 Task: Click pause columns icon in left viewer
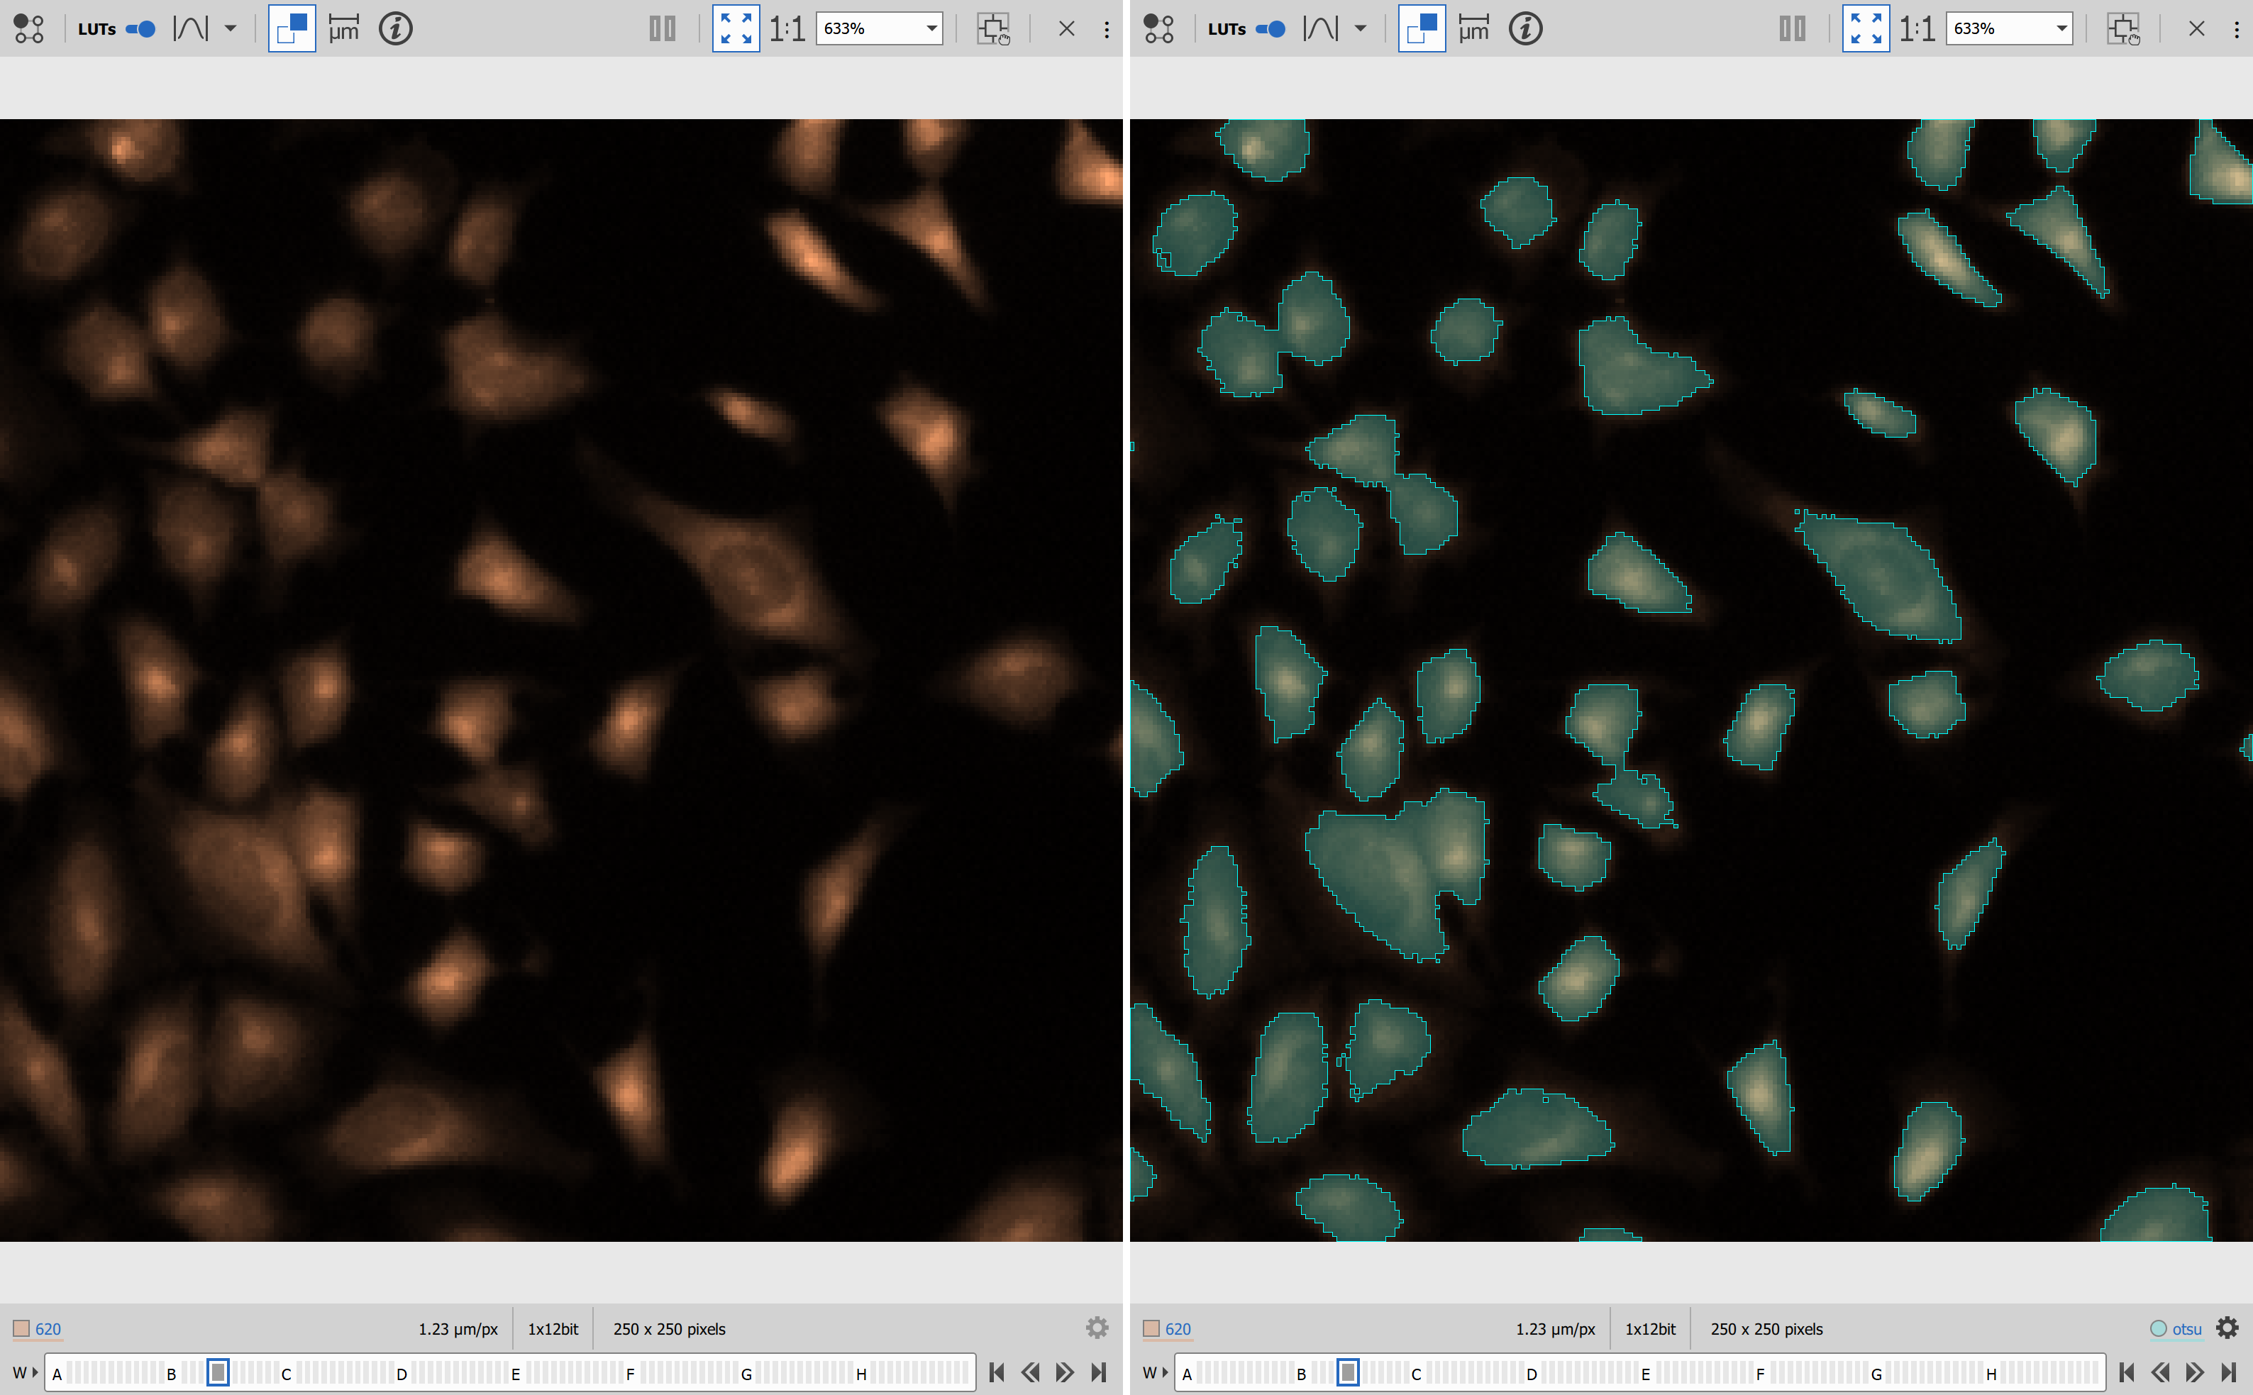tap(662, 28)
